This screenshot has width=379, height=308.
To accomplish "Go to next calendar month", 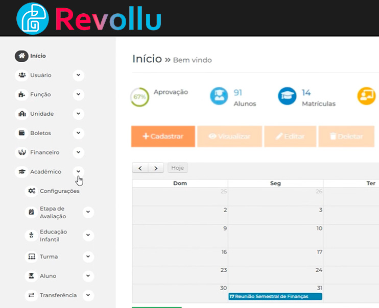I will point(156,168).
